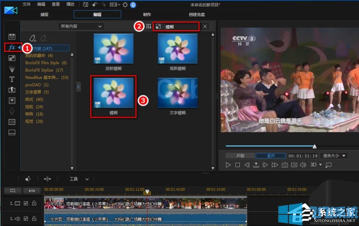Open the 所有内容 filter dropdown
This screenshot has width=359, height=226.
click(81, 26)
